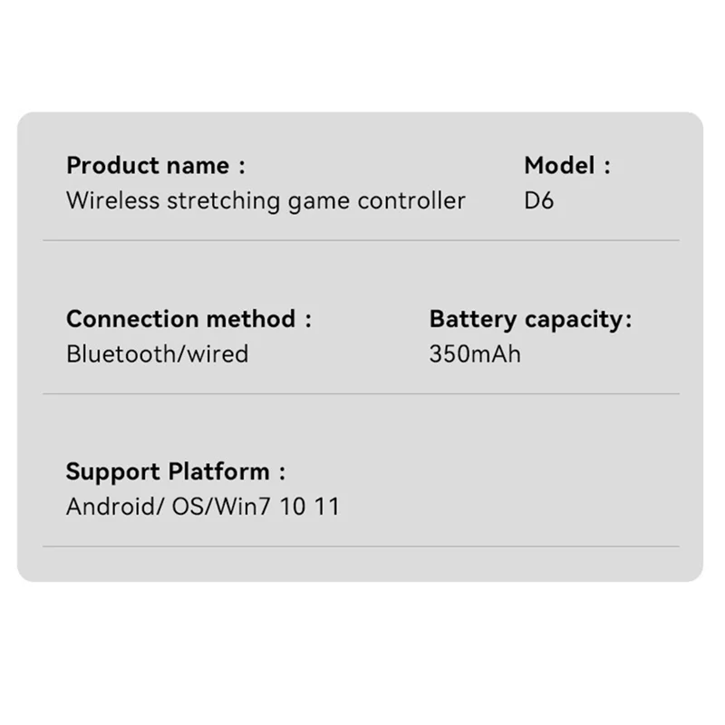Click "Android/" in the supported platforms

[114, 507]
